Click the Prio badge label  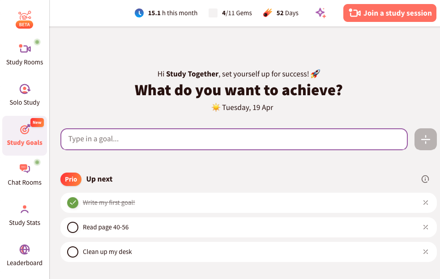click(71, 179)
